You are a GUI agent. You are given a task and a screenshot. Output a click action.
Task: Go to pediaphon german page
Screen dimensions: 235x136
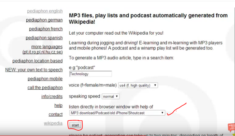click(x=44, y=20)
